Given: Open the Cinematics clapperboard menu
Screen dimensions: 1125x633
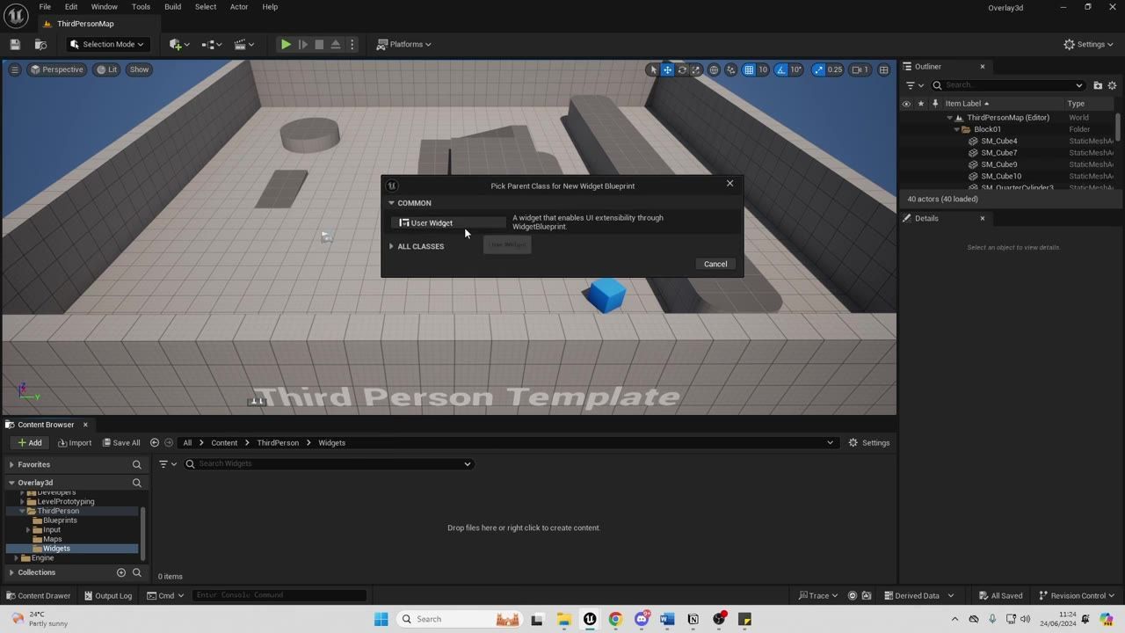Looking at the screenshot, I should point(243,44).
